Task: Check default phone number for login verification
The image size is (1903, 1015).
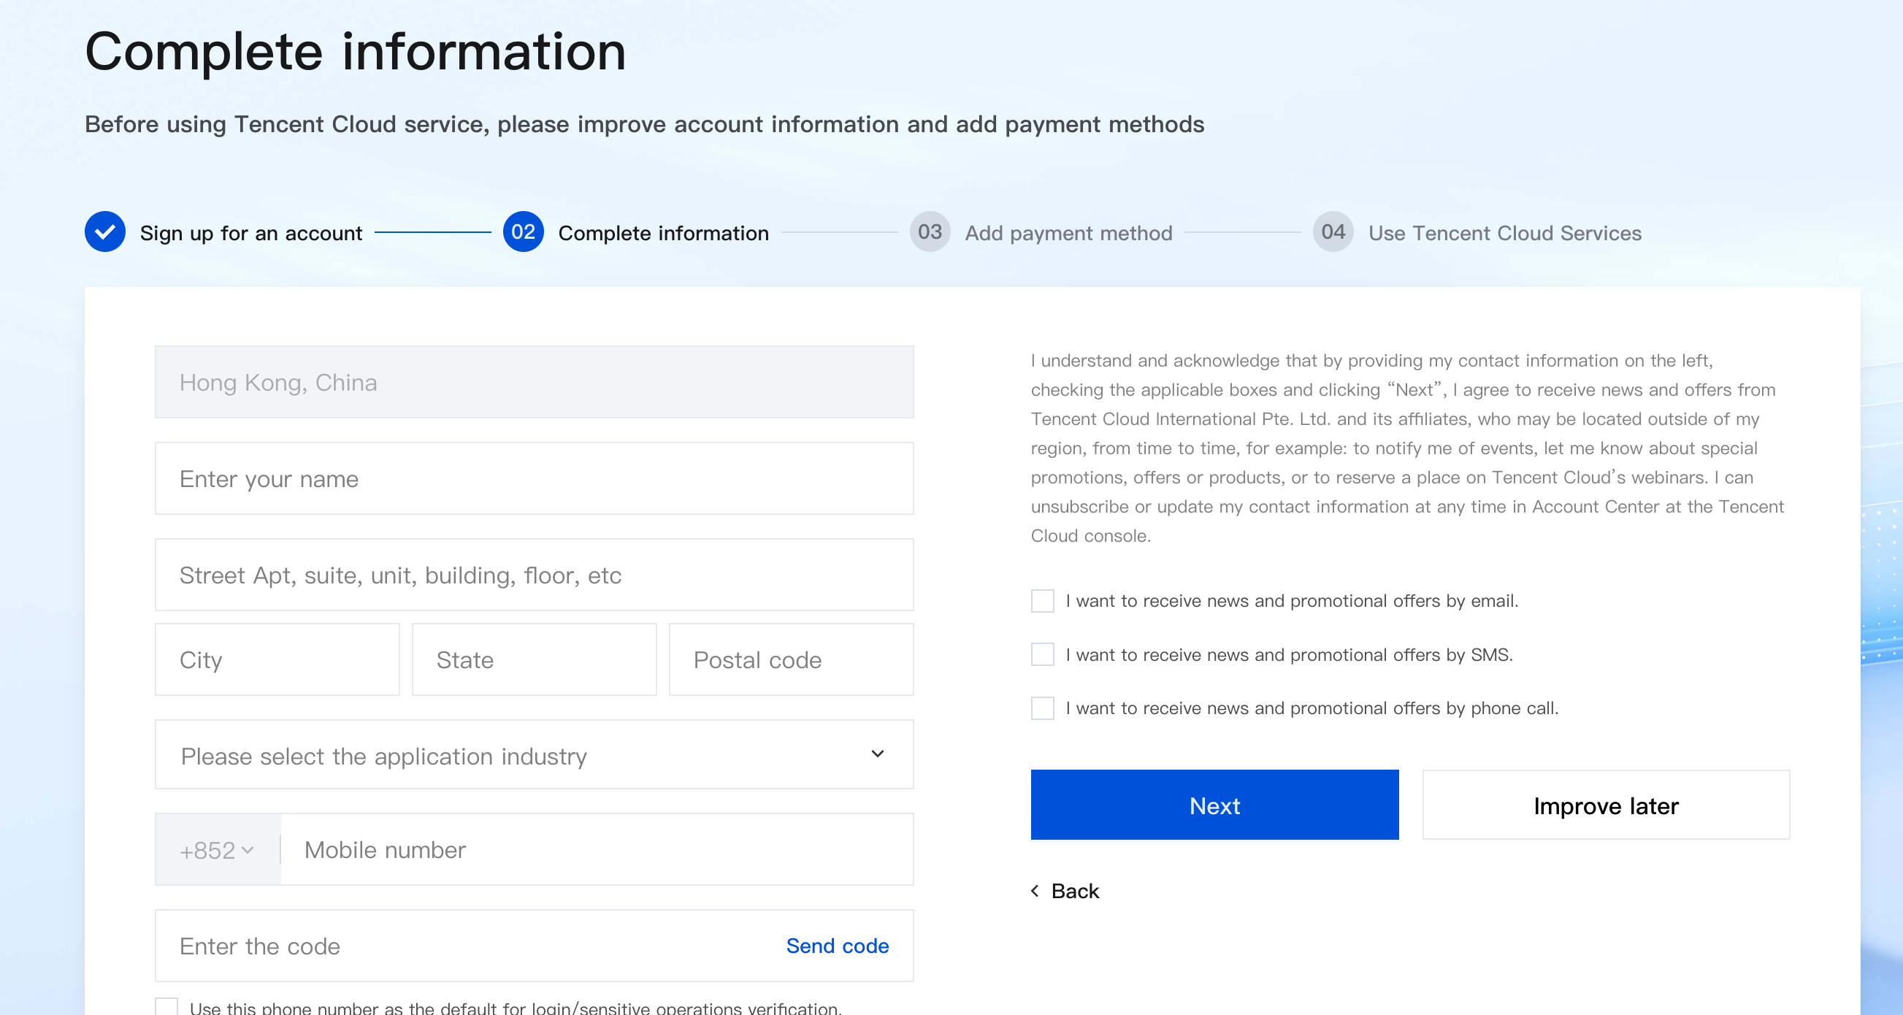Action: 166,1007
